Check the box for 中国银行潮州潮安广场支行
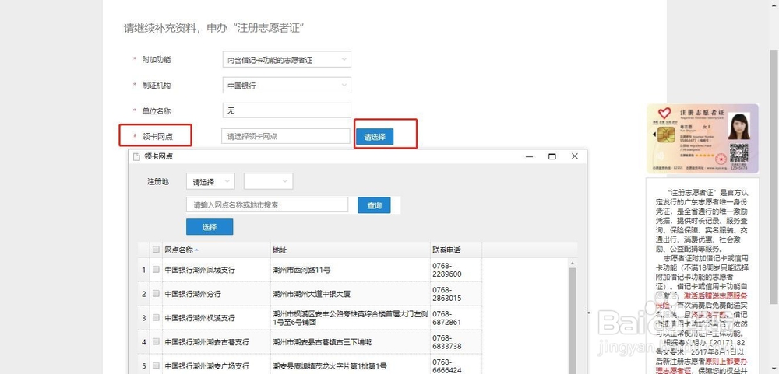The image size is (779, 374). coord(156,365)
